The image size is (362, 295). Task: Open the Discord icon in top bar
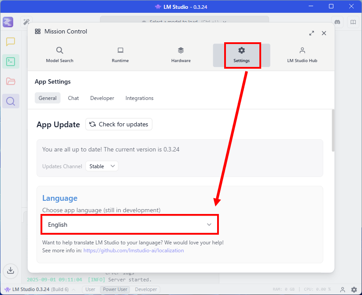(x=337, y=22)
